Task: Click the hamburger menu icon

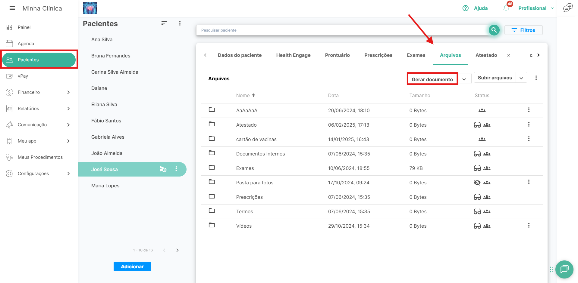Action: click(12, 8)
